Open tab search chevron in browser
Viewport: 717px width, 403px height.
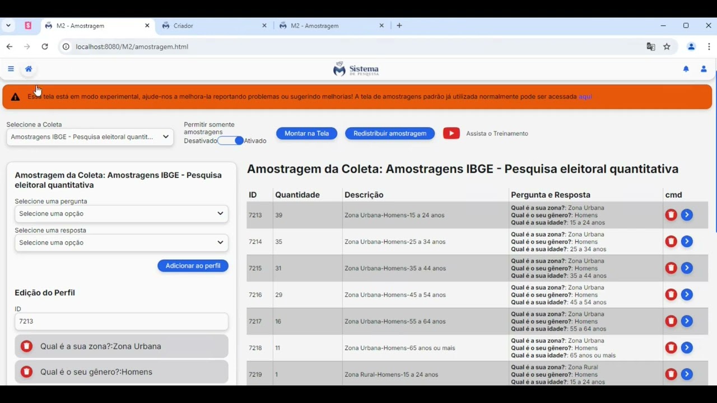(x=8, y=26)
